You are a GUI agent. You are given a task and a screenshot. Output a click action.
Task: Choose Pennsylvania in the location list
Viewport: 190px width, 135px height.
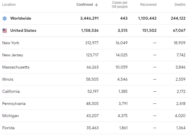(14, 104)
